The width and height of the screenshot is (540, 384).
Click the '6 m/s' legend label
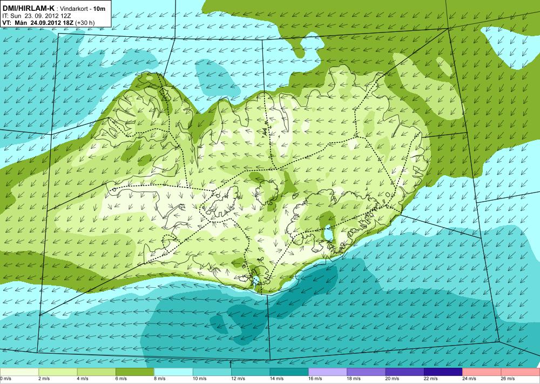point(122,379)
